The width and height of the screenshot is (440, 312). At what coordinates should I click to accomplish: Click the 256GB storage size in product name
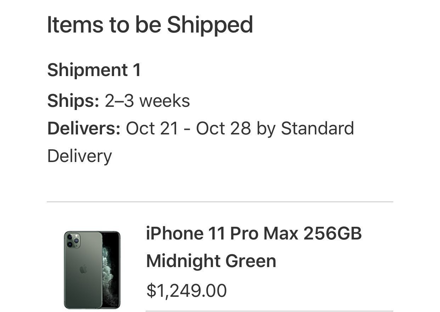pyautogui.click(x=332, y=233)
